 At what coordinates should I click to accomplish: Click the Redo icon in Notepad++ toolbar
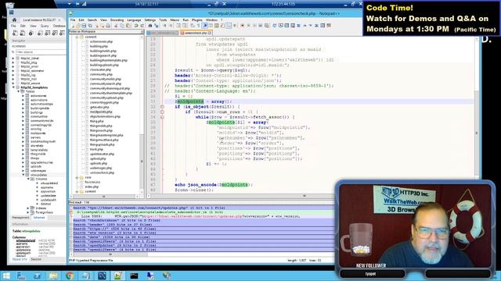pyautogui.click(x=142, y=26)
